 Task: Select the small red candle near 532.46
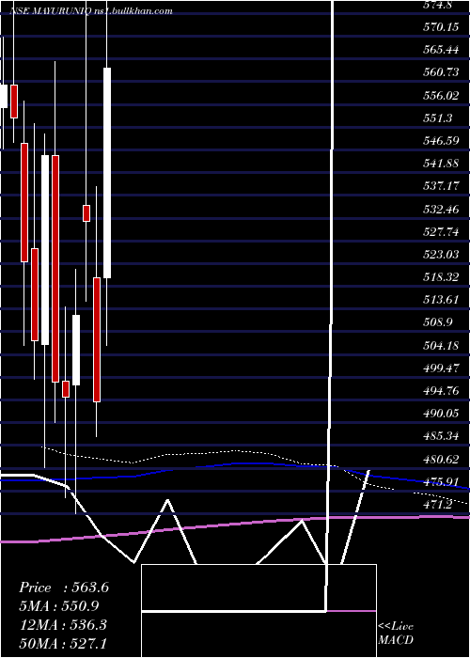click(86, 213)
